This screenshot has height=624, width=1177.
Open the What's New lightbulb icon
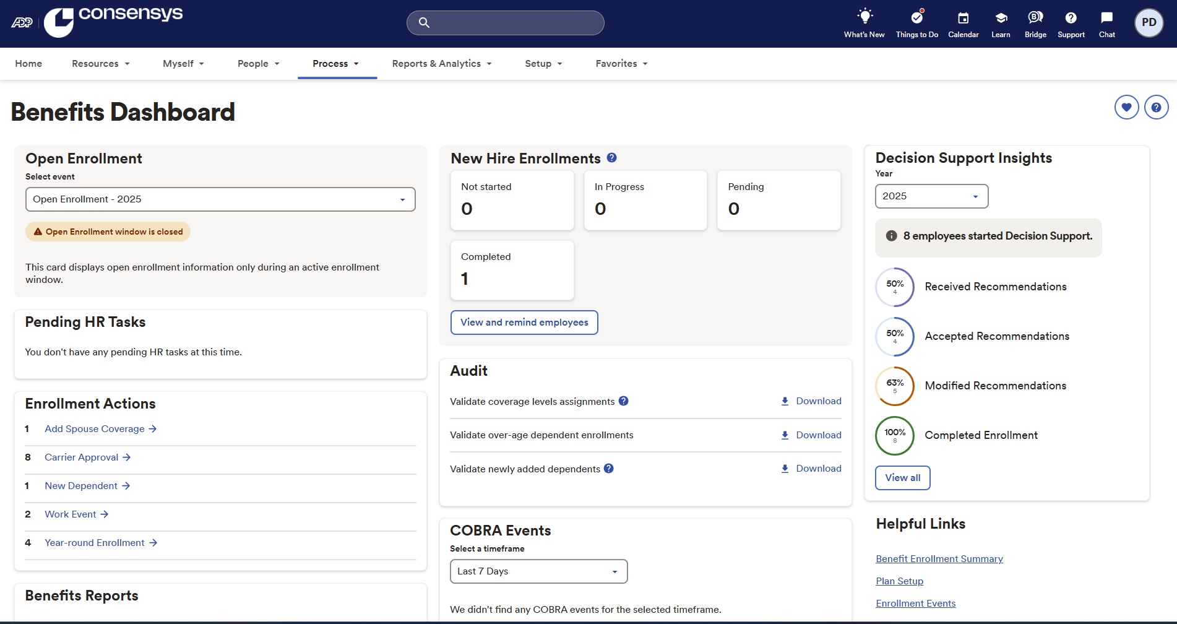pos(864,17)
